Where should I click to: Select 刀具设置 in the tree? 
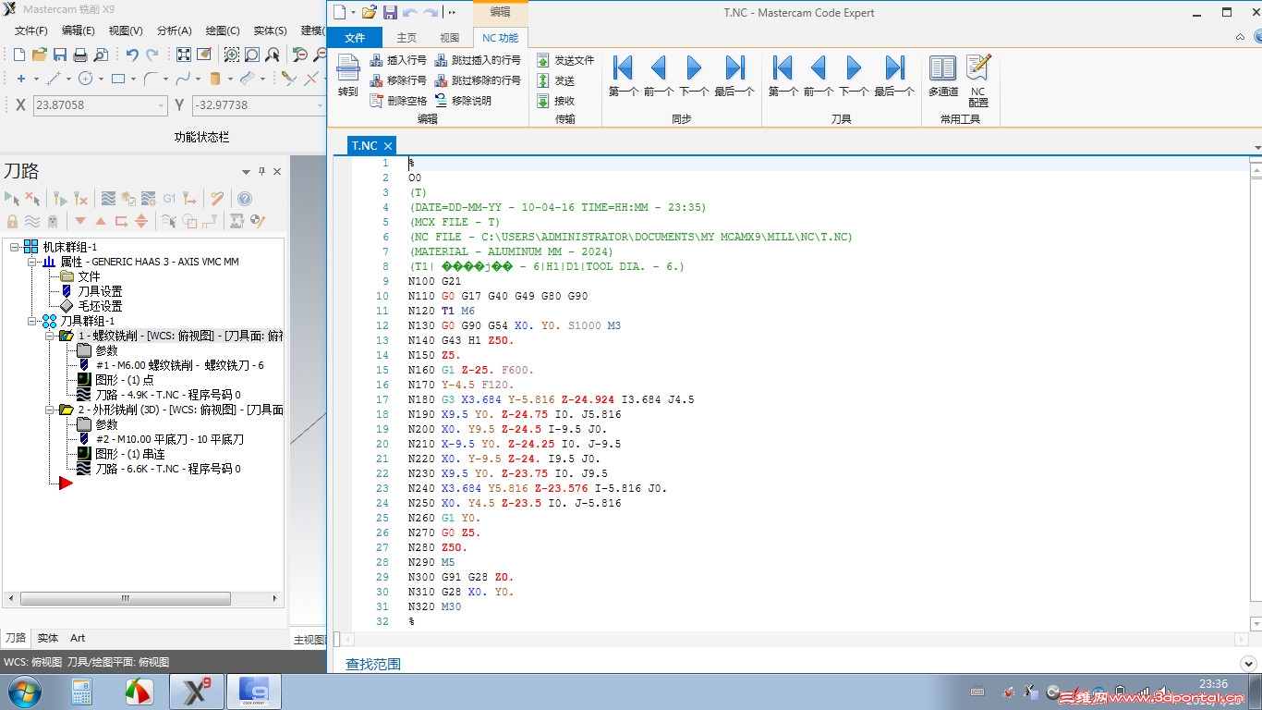(x=100, y=291)
